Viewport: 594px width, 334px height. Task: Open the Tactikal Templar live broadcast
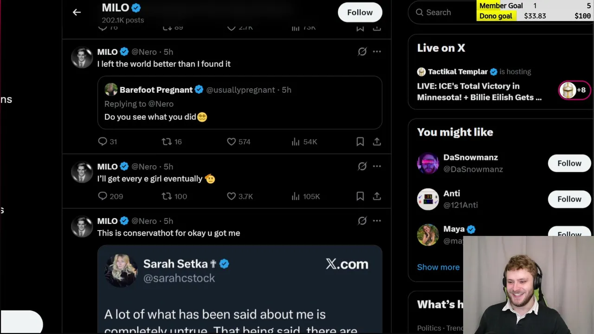coord(479,91)
